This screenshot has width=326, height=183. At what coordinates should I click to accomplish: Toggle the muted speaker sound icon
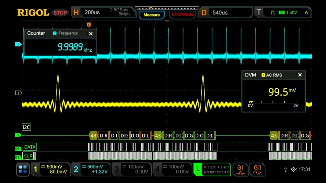[x=294, y=169]
